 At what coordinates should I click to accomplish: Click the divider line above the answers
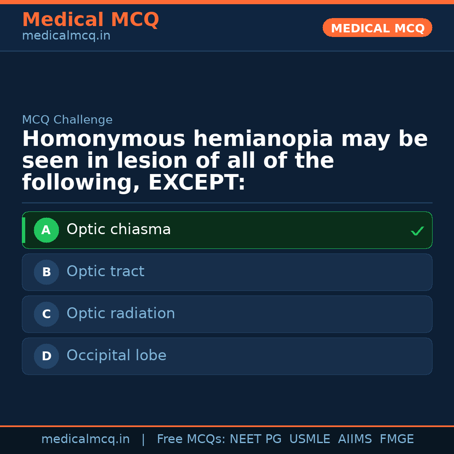coord(227,202)
